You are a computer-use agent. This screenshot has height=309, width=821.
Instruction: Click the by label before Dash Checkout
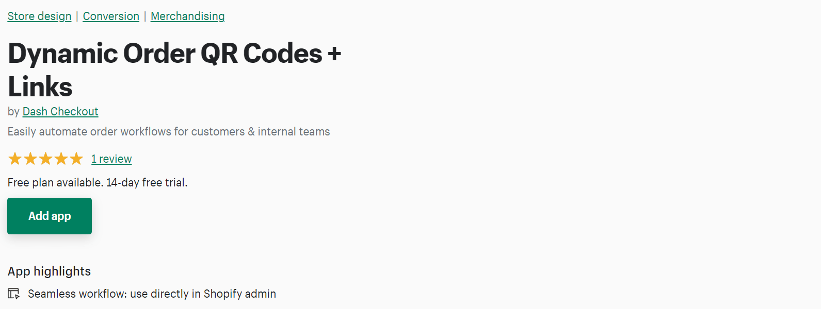(13, 112)
